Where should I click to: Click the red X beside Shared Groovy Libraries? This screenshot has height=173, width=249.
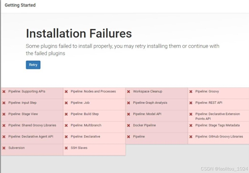tap(4, 125)
